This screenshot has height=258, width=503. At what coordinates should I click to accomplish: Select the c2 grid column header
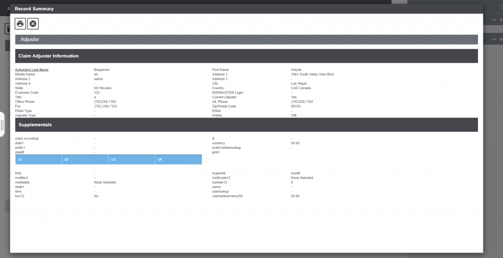click(85, 160)
